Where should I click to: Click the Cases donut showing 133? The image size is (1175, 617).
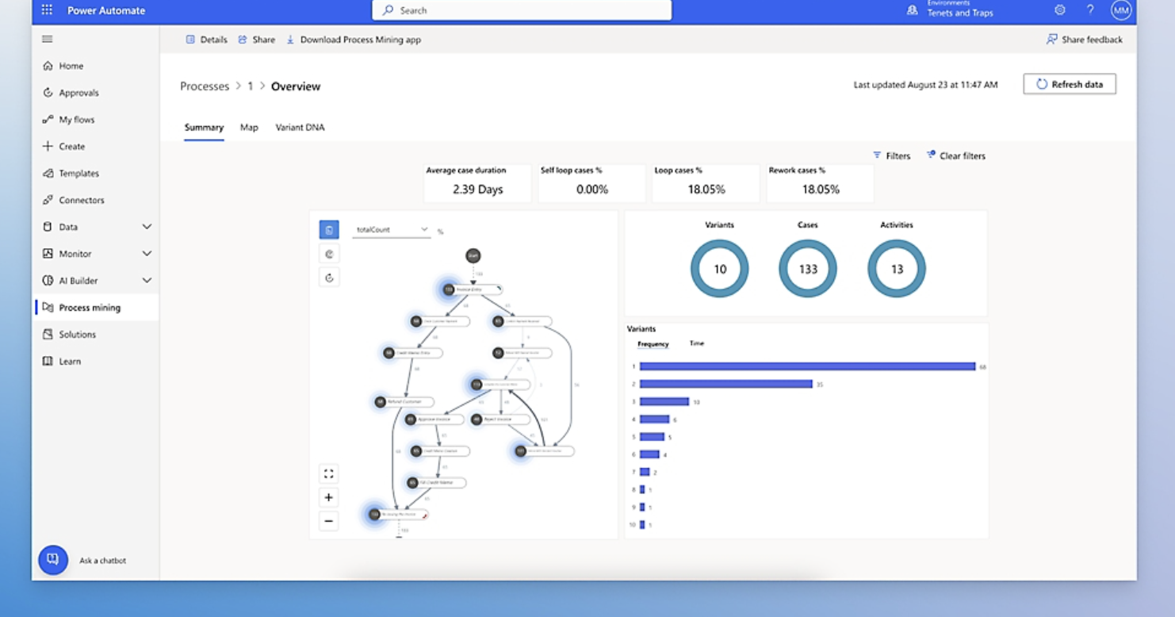pos(808,269)
